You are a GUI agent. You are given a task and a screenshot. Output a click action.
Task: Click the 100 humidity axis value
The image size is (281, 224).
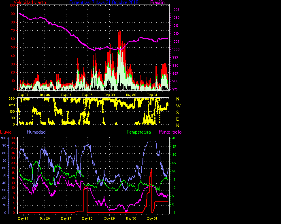pyautogui.click(x=4, y=138)
